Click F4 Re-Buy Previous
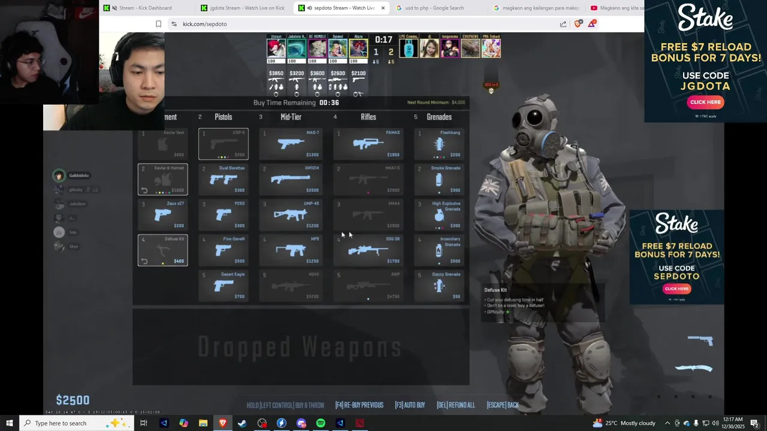The height and width of the screenshot is (431, 767). tap(359, 405)
